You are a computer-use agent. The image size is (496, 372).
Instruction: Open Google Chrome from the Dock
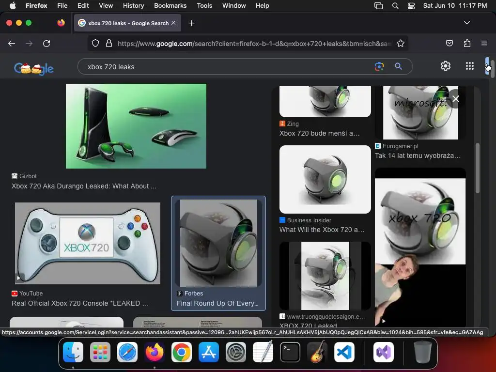(x=182, y=352)
